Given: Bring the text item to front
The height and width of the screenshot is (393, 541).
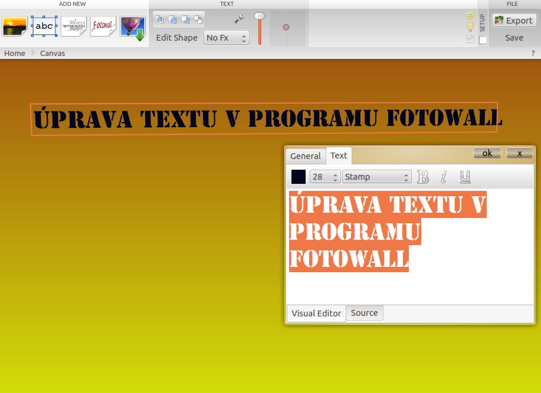Looking at the screenshot, I should click(159, 19).
